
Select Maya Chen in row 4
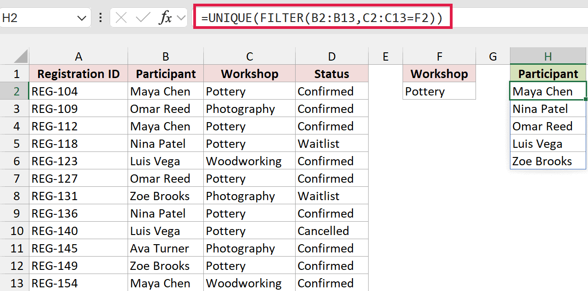166,126
